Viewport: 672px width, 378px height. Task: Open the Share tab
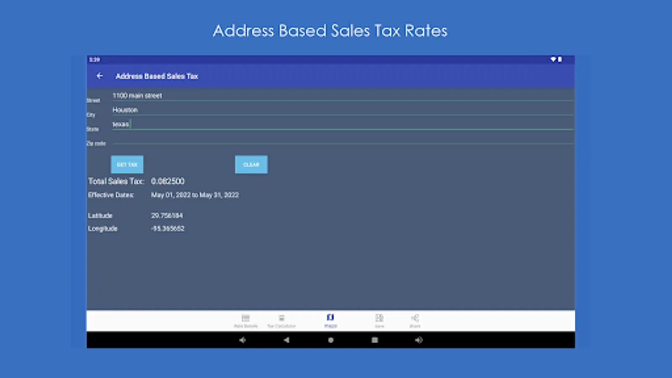(x=415, y=321)
